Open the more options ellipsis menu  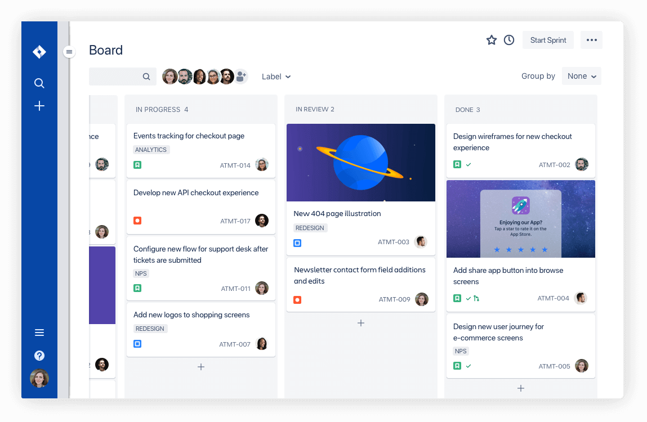click(x=591, y=40)
